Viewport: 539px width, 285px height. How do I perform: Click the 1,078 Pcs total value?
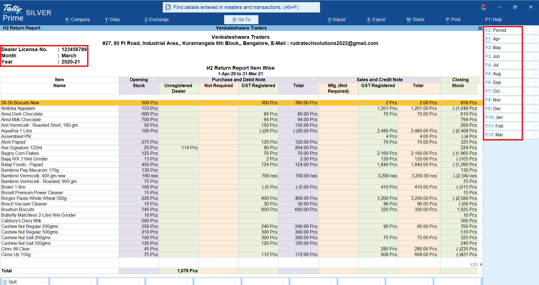click(187, 271)
